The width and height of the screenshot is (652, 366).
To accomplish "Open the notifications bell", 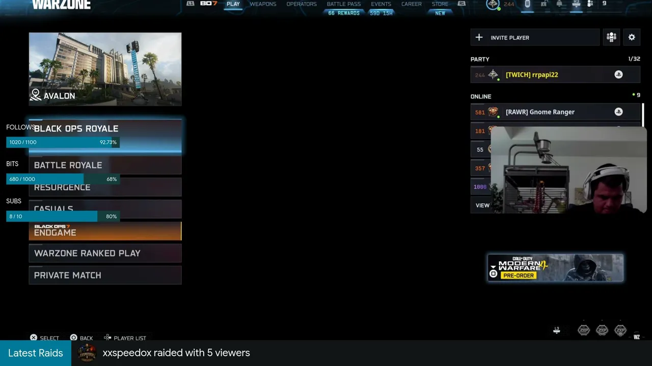I will tap(559, 4).
